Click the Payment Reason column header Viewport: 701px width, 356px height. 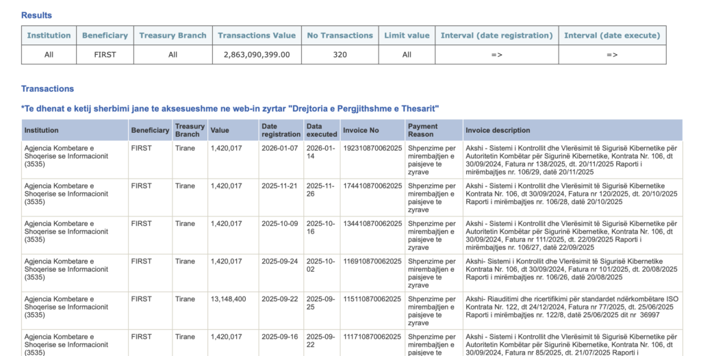(423, 130)
